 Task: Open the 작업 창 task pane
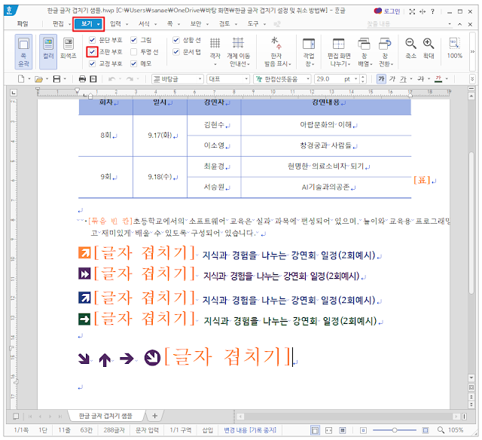click(309, 51)
